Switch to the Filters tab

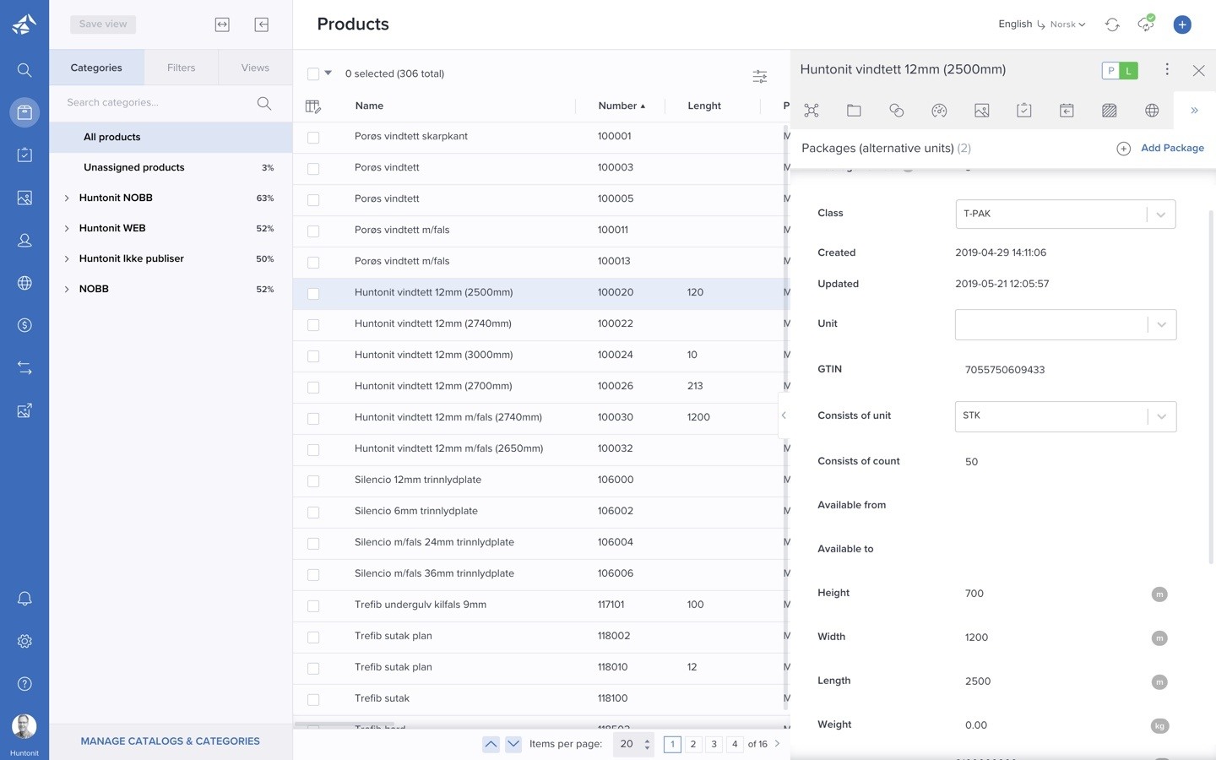(181, 68)
